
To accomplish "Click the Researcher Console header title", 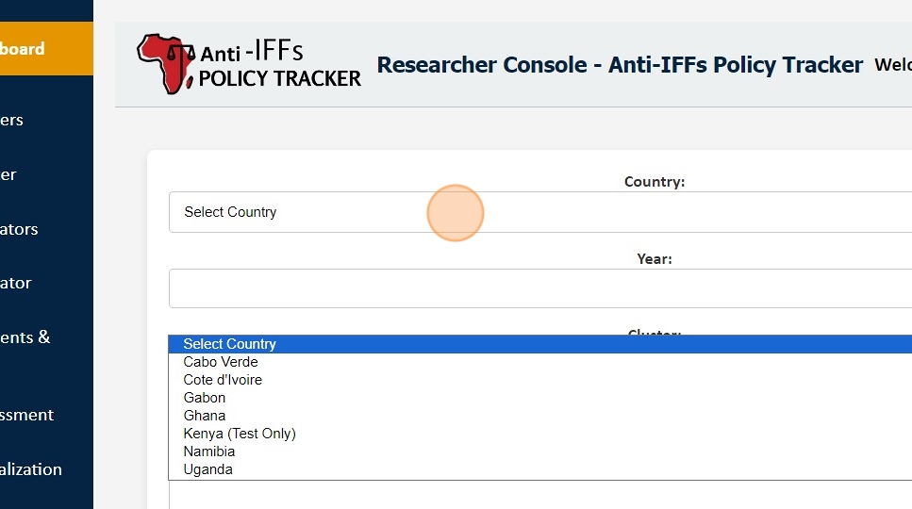I will click(620, 64).
